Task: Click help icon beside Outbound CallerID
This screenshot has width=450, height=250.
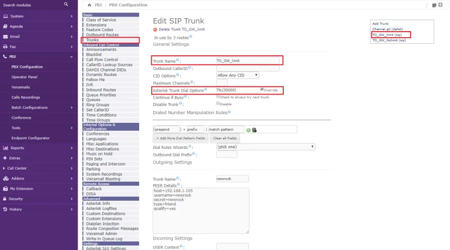Action: point(189,67)
